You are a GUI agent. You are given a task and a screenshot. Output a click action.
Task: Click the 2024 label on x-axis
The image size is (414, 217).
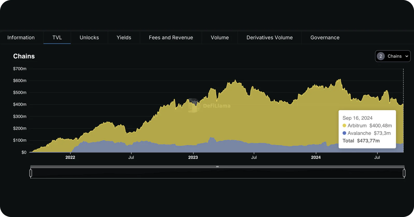[316, 157]
